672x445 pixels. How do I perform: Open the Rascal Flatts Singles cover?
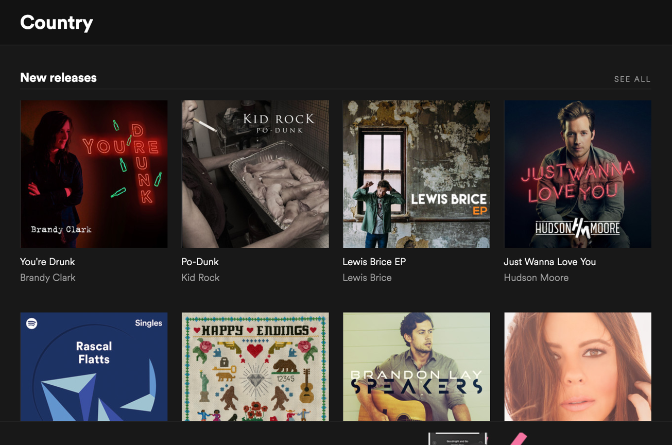pos(94,367)
